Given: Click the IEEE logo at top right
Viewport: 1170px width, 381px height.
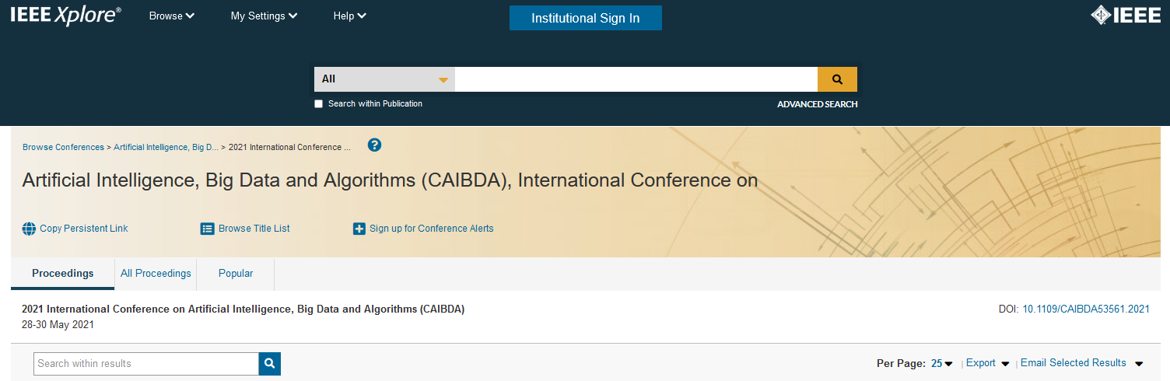Looking at the screenshot, I should pyautogui.click(x=1126, y=16).
